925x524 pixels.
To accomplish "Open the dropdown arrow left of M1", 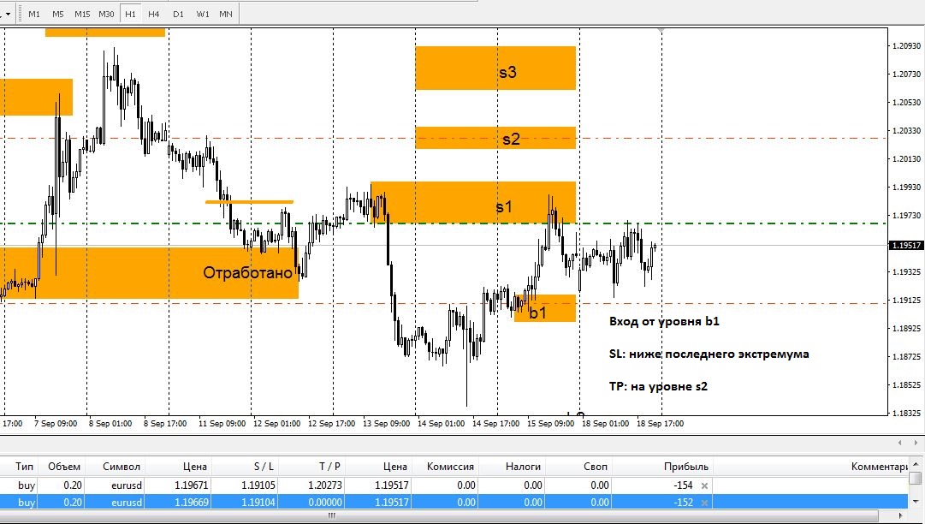I will pyautogui.click(x=8, y=14).
